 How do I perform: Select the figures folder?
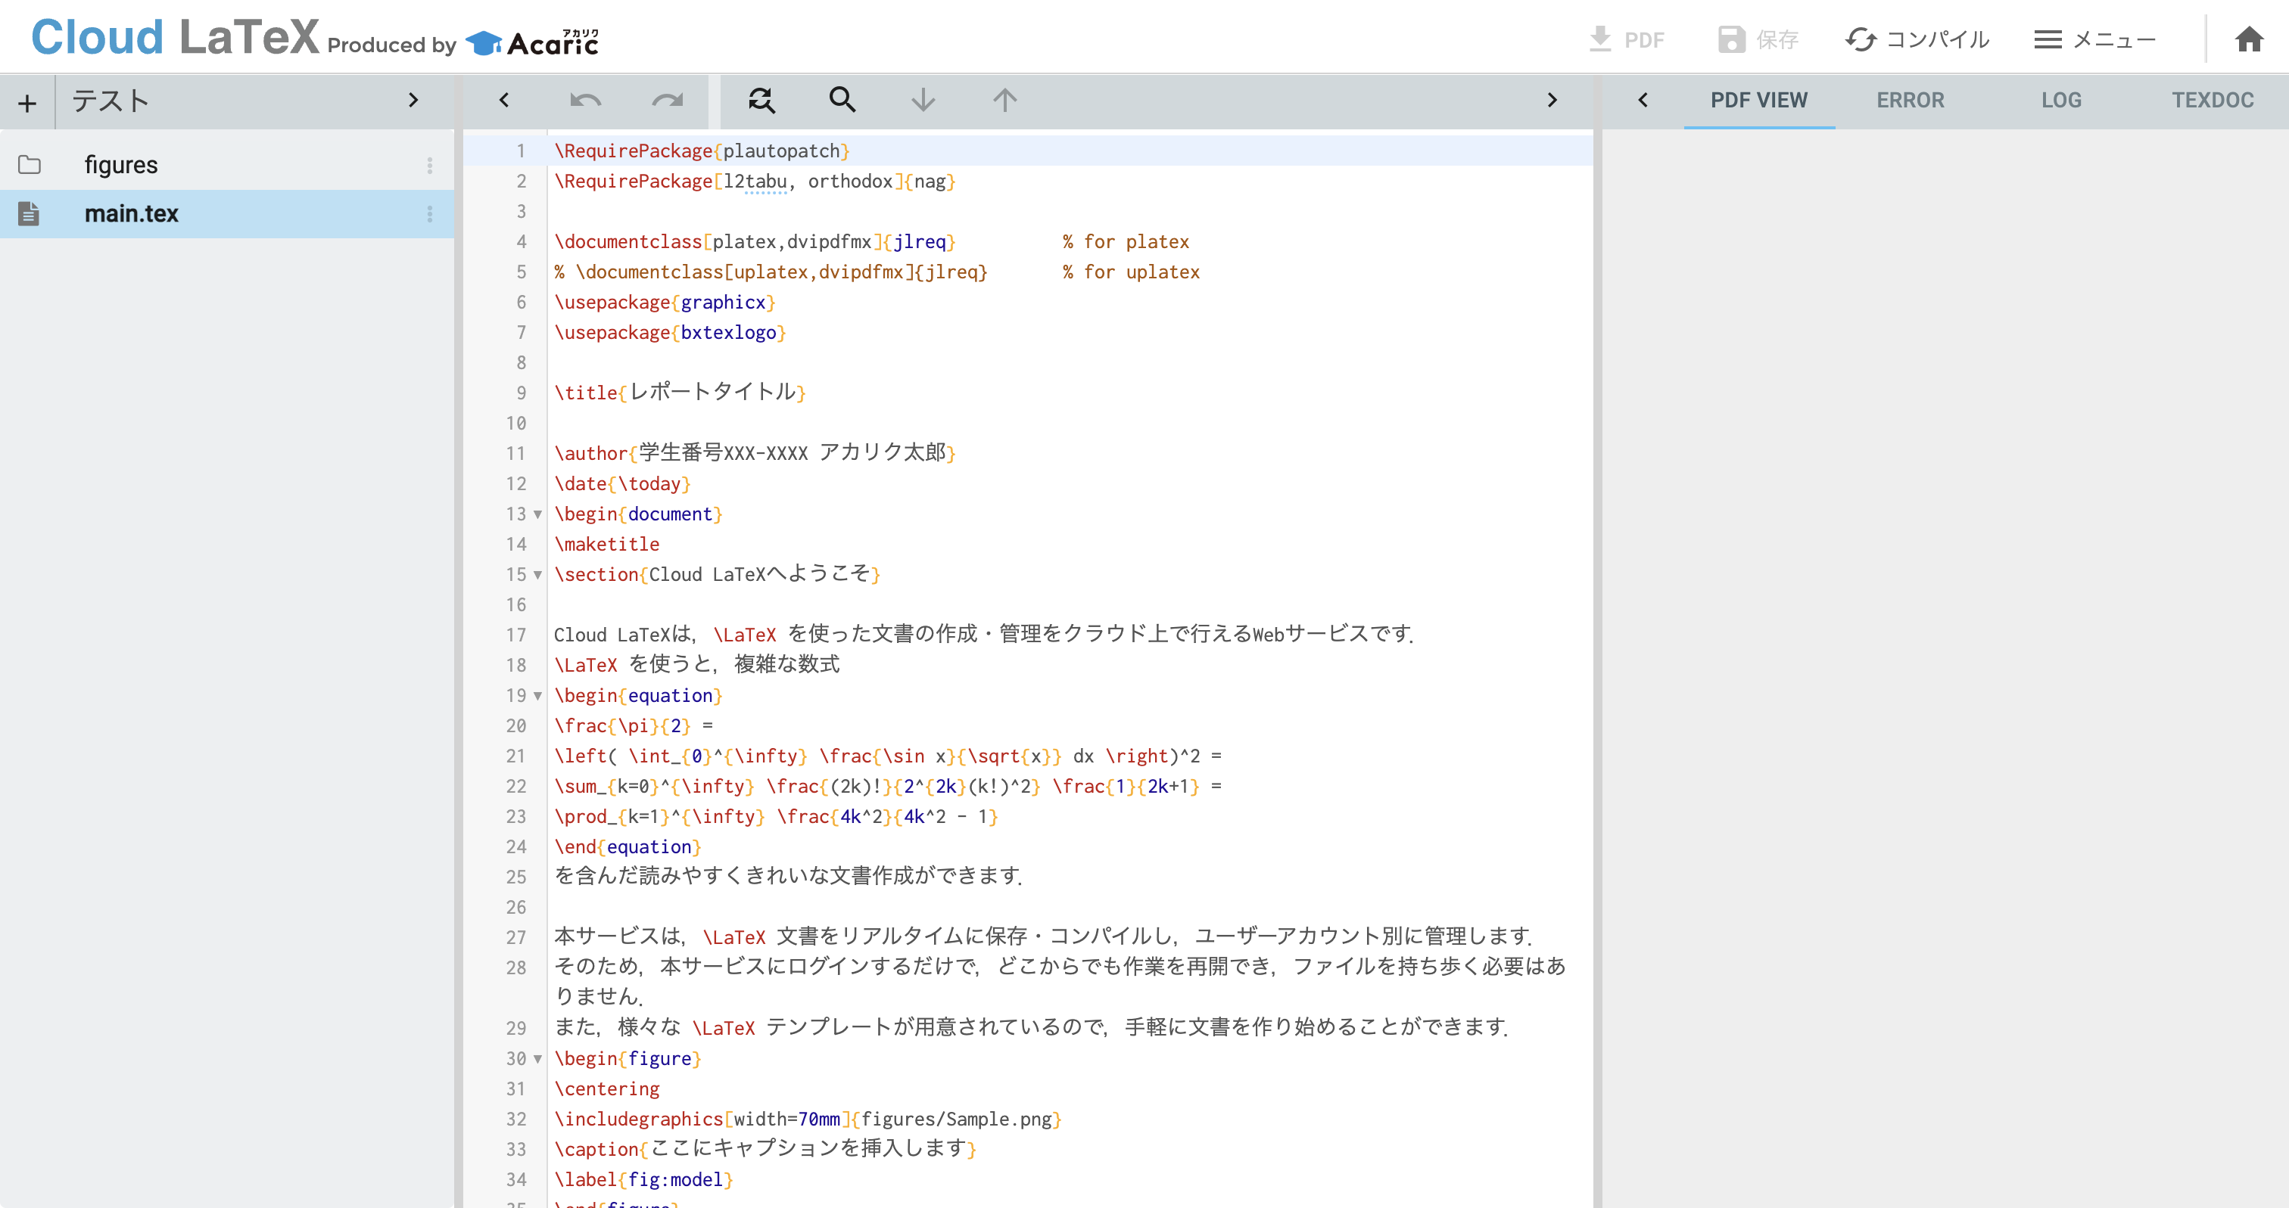pos(121,163)
